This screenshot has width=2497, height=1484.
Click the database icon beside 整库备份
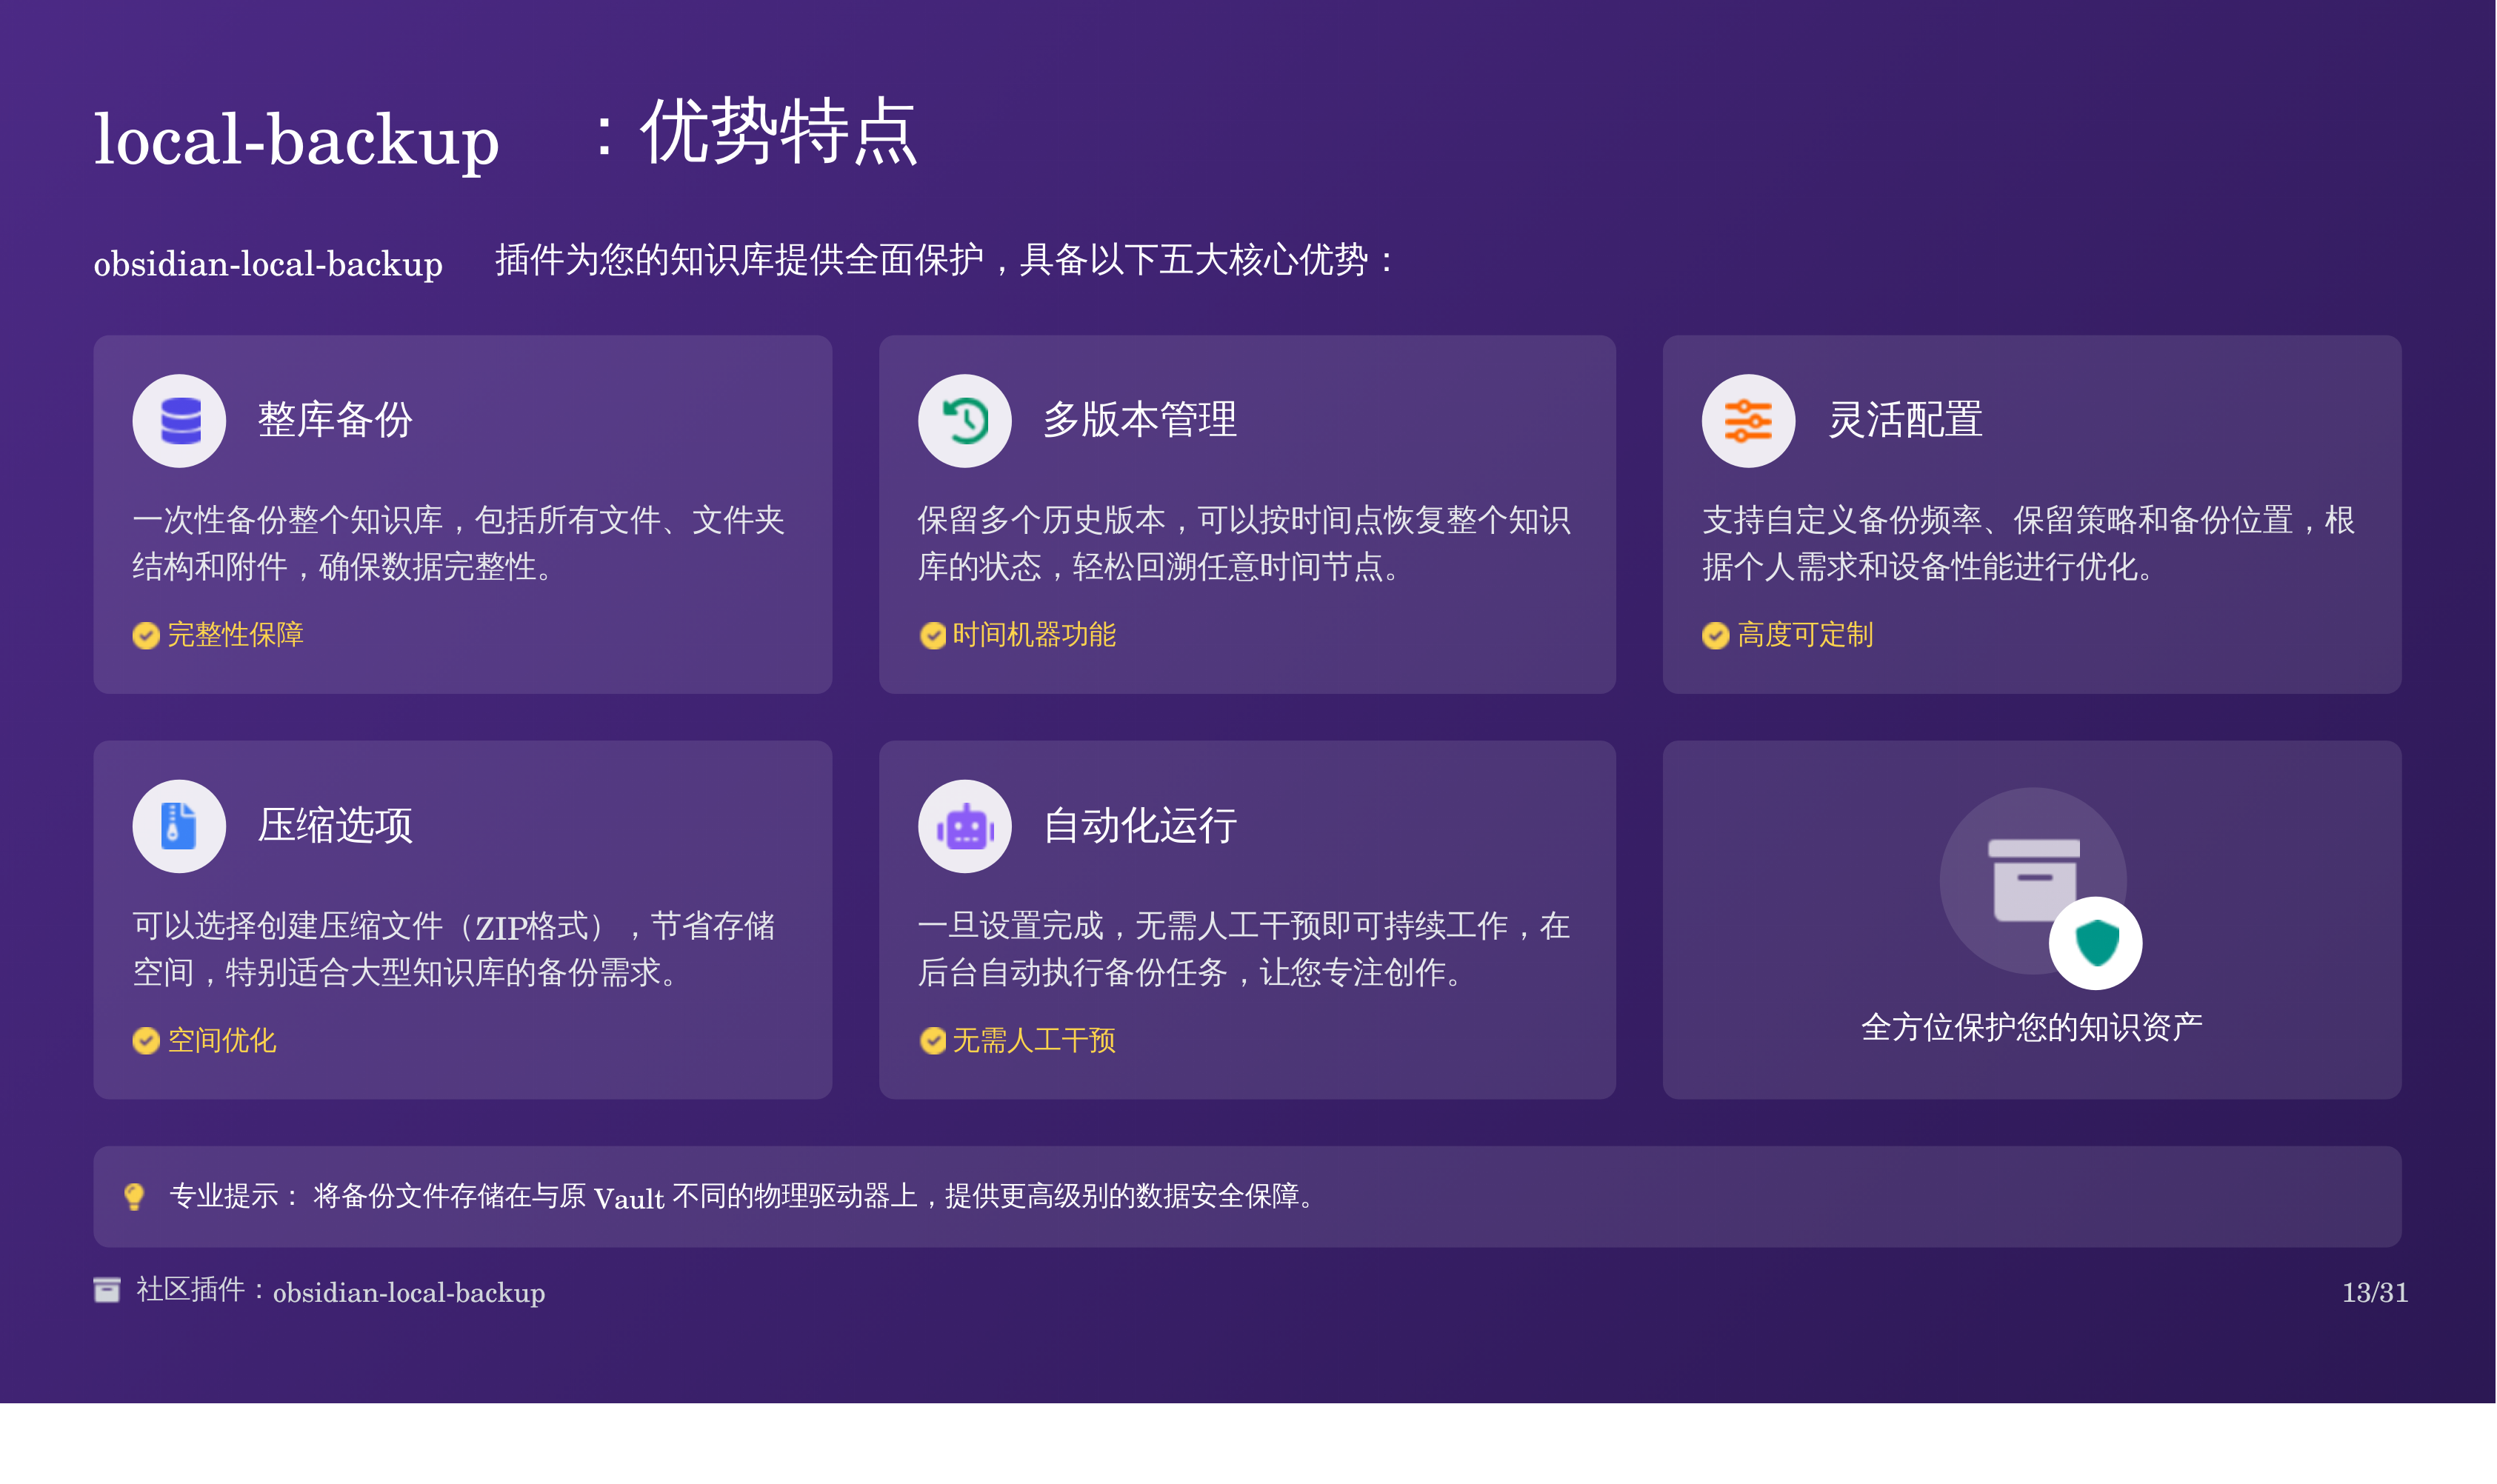coord(180,421)
